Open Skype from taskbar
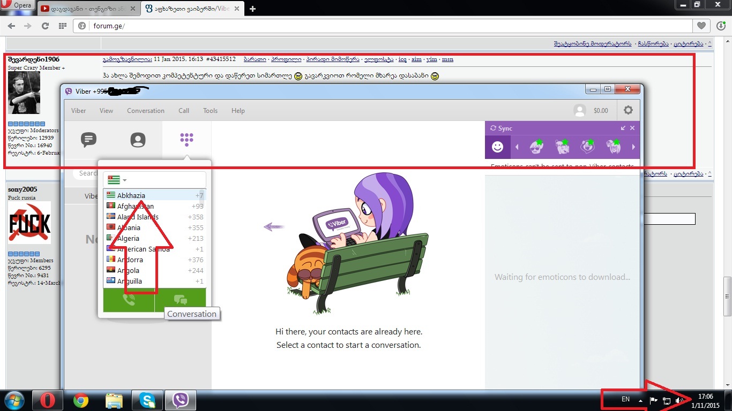 [x=147, y=400]
